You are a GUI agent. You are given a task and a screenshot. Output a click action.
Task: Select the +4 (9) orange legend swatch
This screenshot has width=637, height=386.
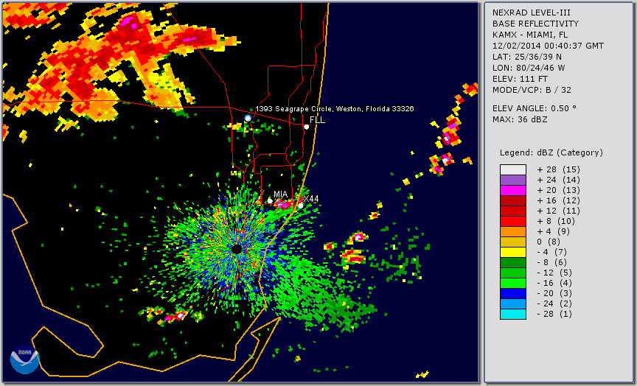[513, 231]
